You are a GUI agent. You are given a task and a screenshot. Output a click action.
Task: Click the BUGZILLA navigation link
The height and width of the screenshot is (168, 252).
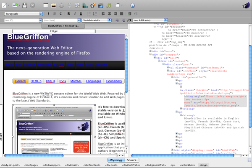[x=30, y=65]
